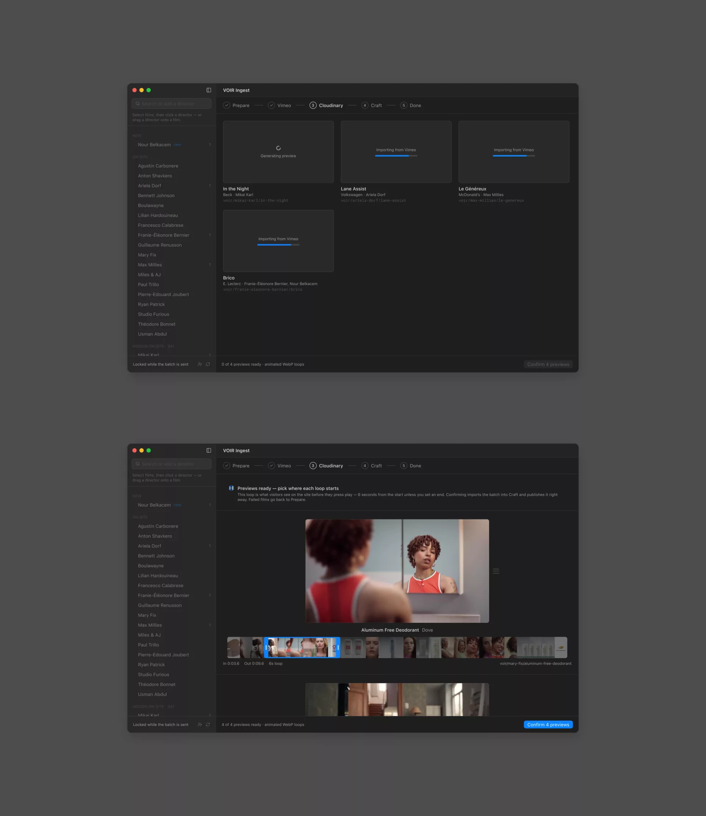This screenshot has width=706, height=816.
Task: Click Le Généreux import progress bar
Action: click(514, 156)
